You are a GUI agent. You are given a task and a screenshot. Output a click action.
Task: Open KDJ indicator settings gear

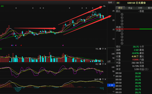[x=100, y=64]
